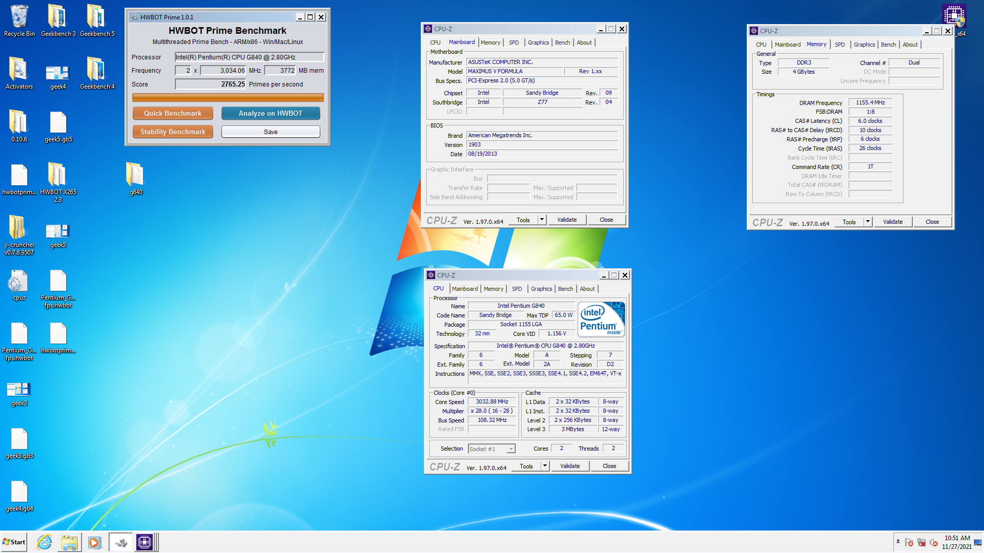Select CPU tab in Mainboard CPU-Z window
The height and width of the screenshot is (553, 984).
[435, 42]
